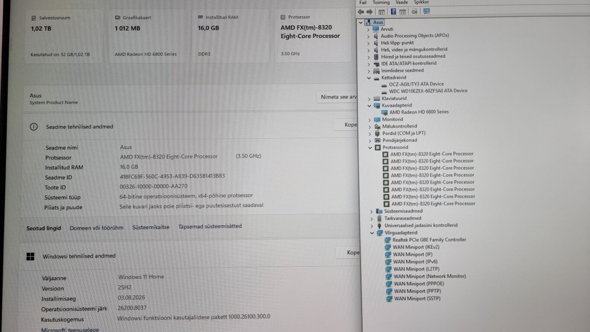Click the Forward arrow in Device Manager toolbar
590x332 pixels.
[x=370, y=12]
